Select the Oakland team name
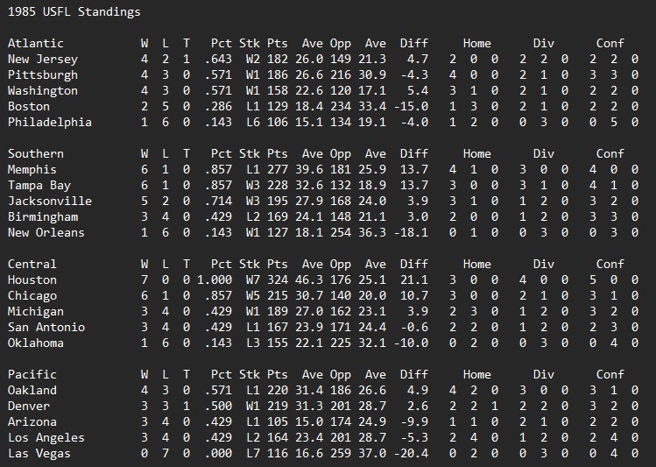Viewport: 656px width, 467px height. click(x=32, y=390)
